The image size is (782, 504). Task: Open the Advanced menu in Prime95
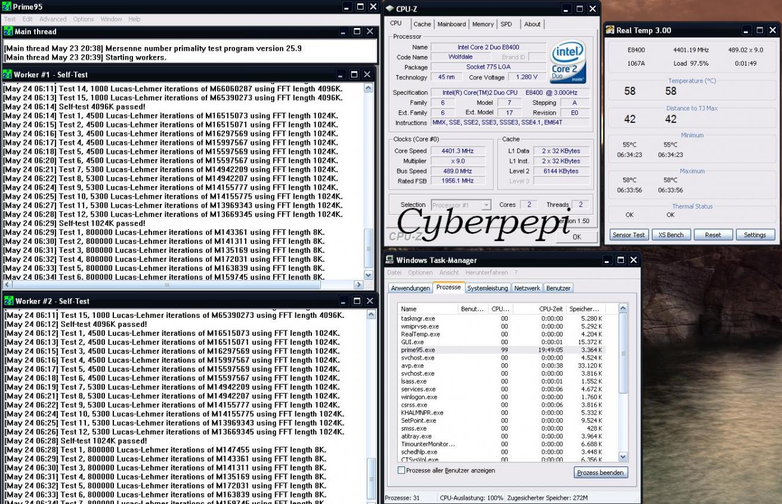point(53,19)
